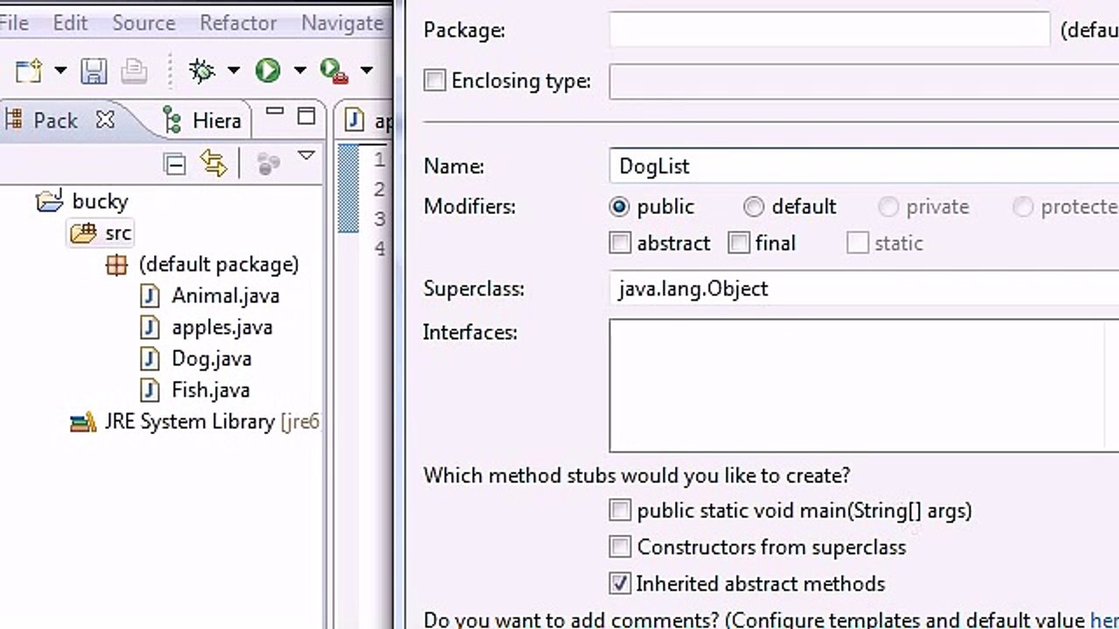Click the Name field containing DogList

864,166
